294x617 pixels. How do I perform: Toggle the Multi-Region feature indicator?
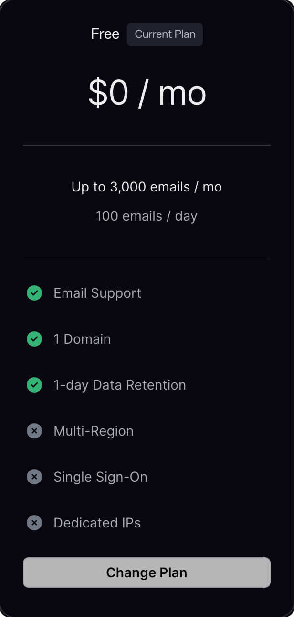pos(34,431)
